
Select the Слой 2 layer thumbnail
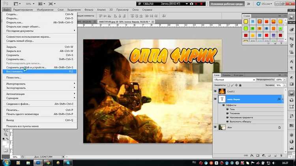(222, 91)
